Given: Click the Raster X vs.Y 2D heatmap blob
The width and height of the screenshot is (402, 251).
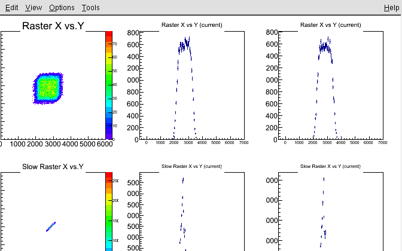Looking at the screenshot, I should [x=48, y=88].
